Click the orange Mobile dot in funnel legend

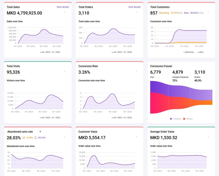click(x=184, y=119)
